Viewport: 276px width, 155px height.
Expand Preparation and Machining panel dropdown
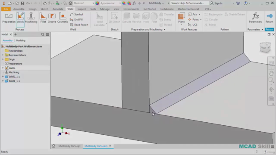coord(165,30)
